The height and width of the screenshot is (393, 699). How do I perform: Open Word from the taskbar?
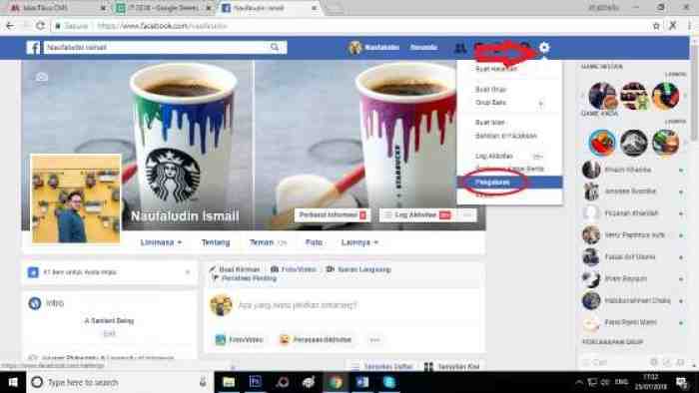(362, 382)
